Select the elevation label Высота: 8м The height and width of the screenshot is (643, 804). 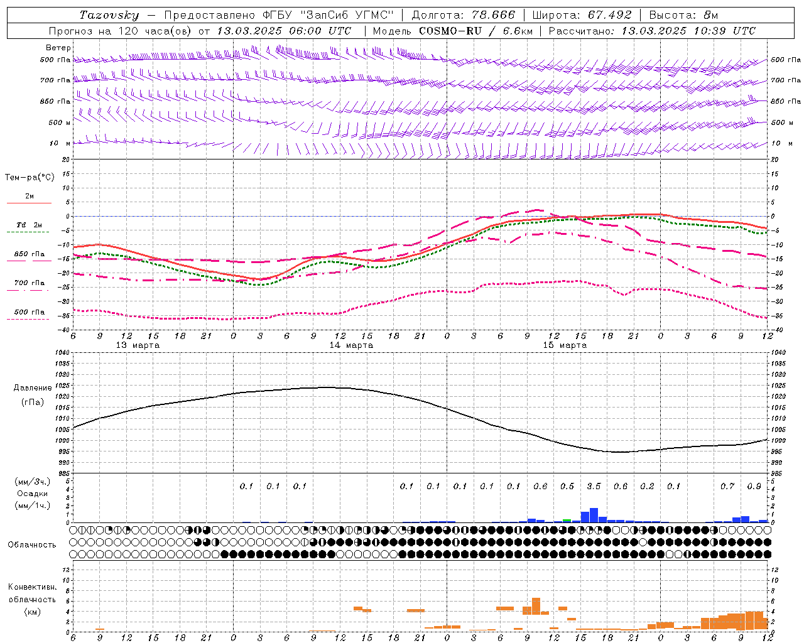[x=683, y=15]
